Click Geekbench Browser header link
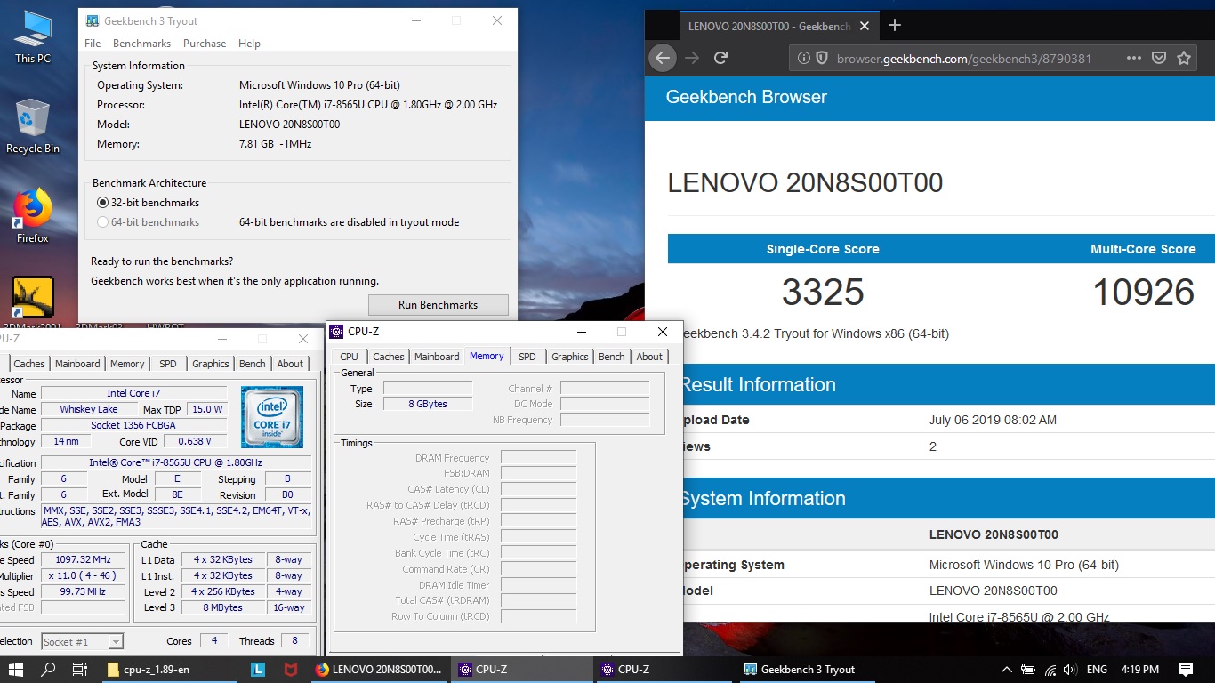 coord(746,97)
